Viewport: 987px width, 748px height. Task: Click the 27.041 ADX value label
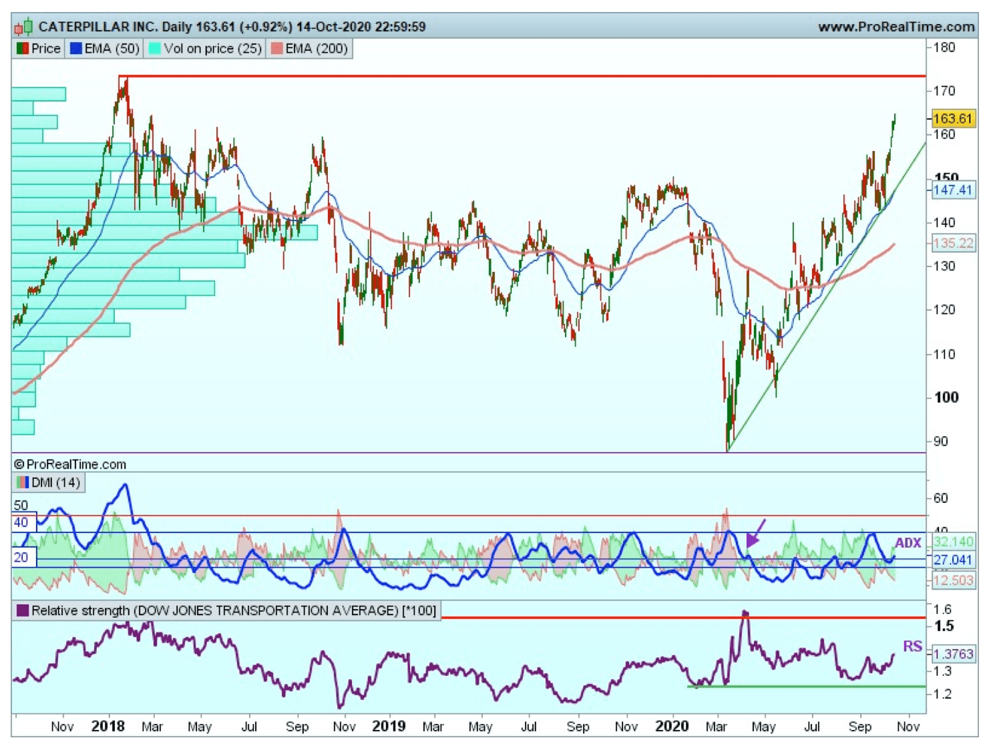[x=953, y=560]
